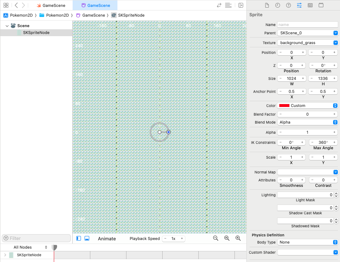
Task: Add an editor pane on the right
Action: coord(241,5)
